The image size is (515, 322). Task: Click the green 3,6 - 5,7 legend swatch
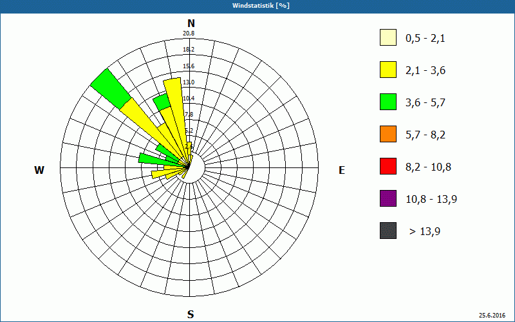[388, 102]
